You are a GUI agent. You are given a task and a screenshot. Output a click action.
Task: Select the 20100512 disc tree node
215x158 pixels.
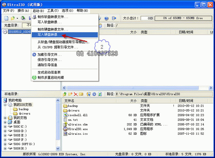[x=19, y=32]
